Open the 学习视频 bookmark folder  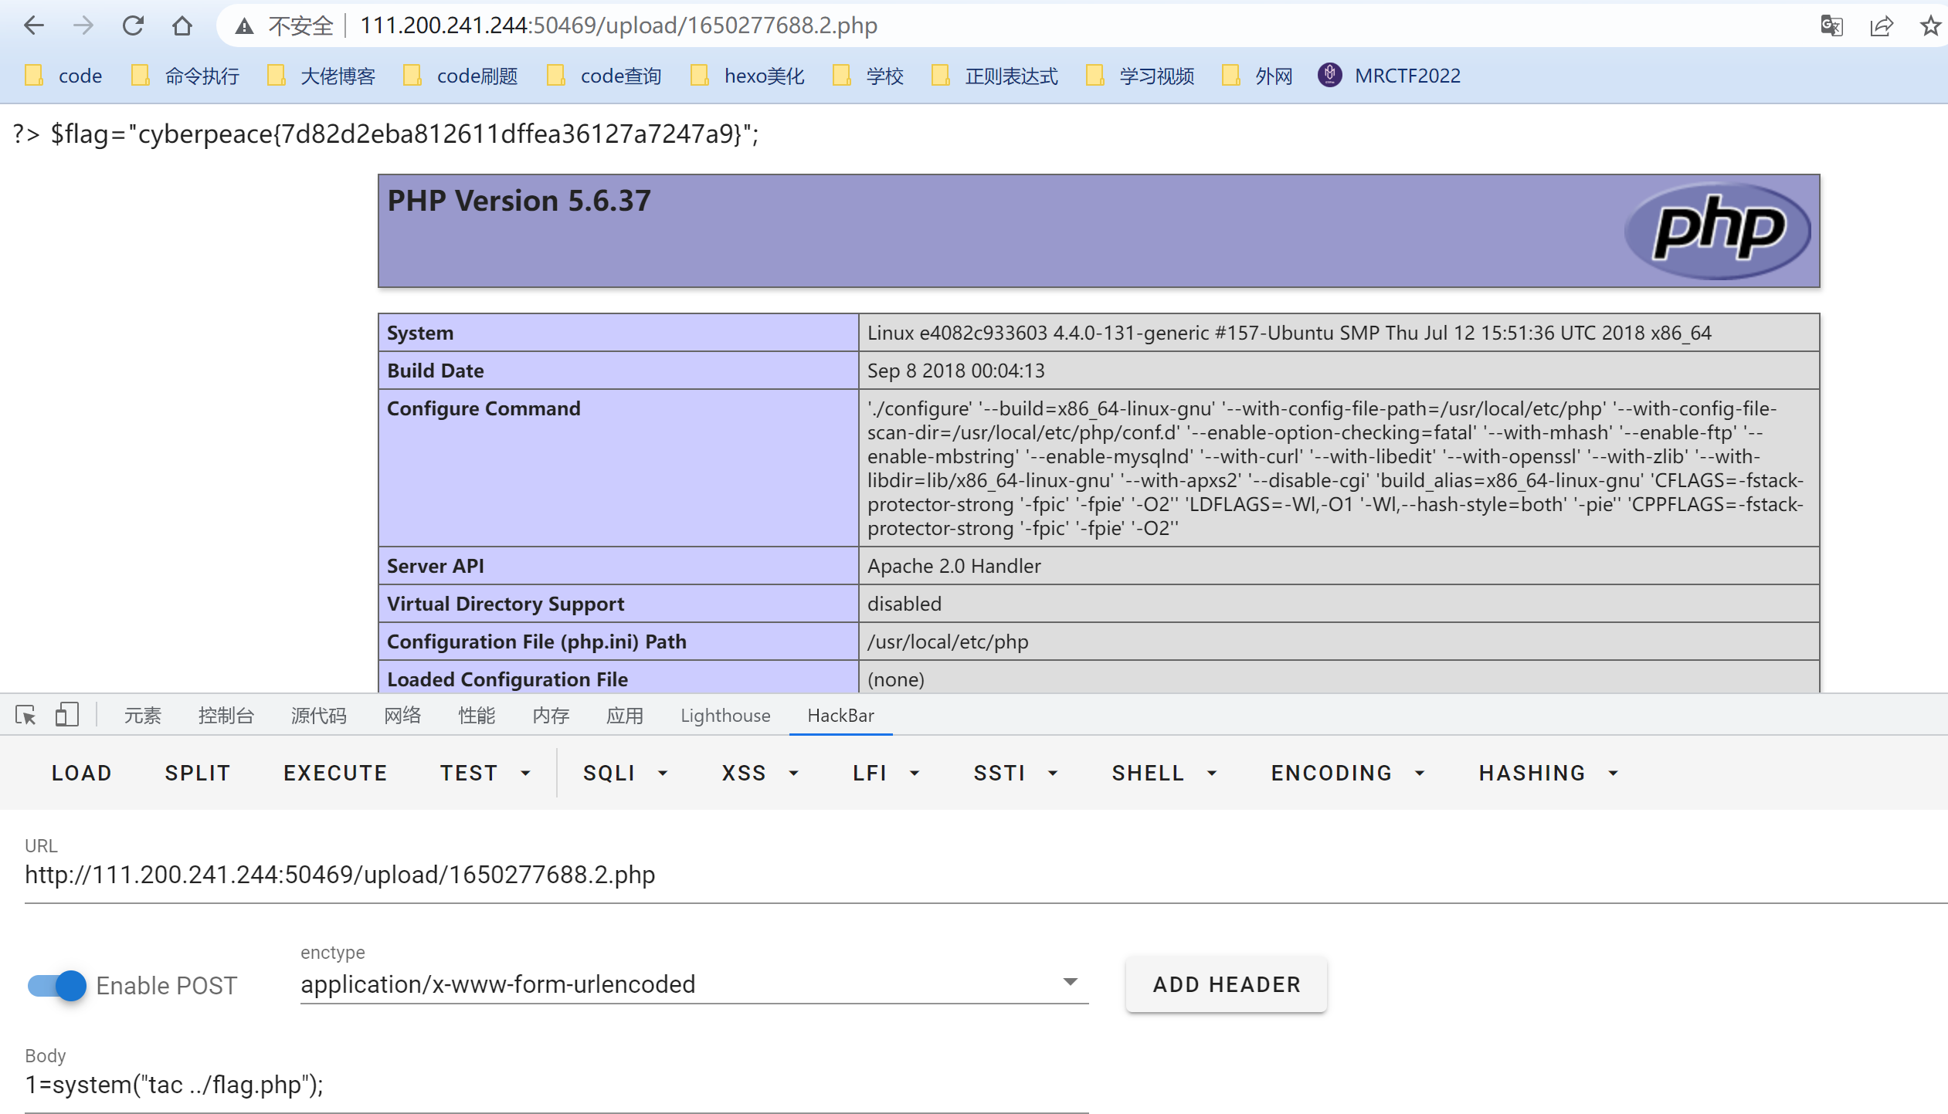click(x=1140, y=76)
